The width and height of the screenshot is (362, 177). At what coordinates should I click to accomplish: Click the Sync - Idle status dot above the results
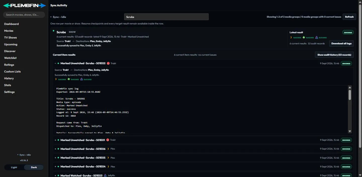pos(51,17)
